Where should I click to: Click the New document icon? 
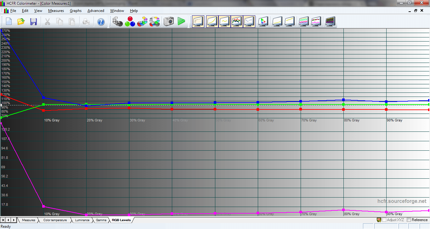[x=9, y=22]
